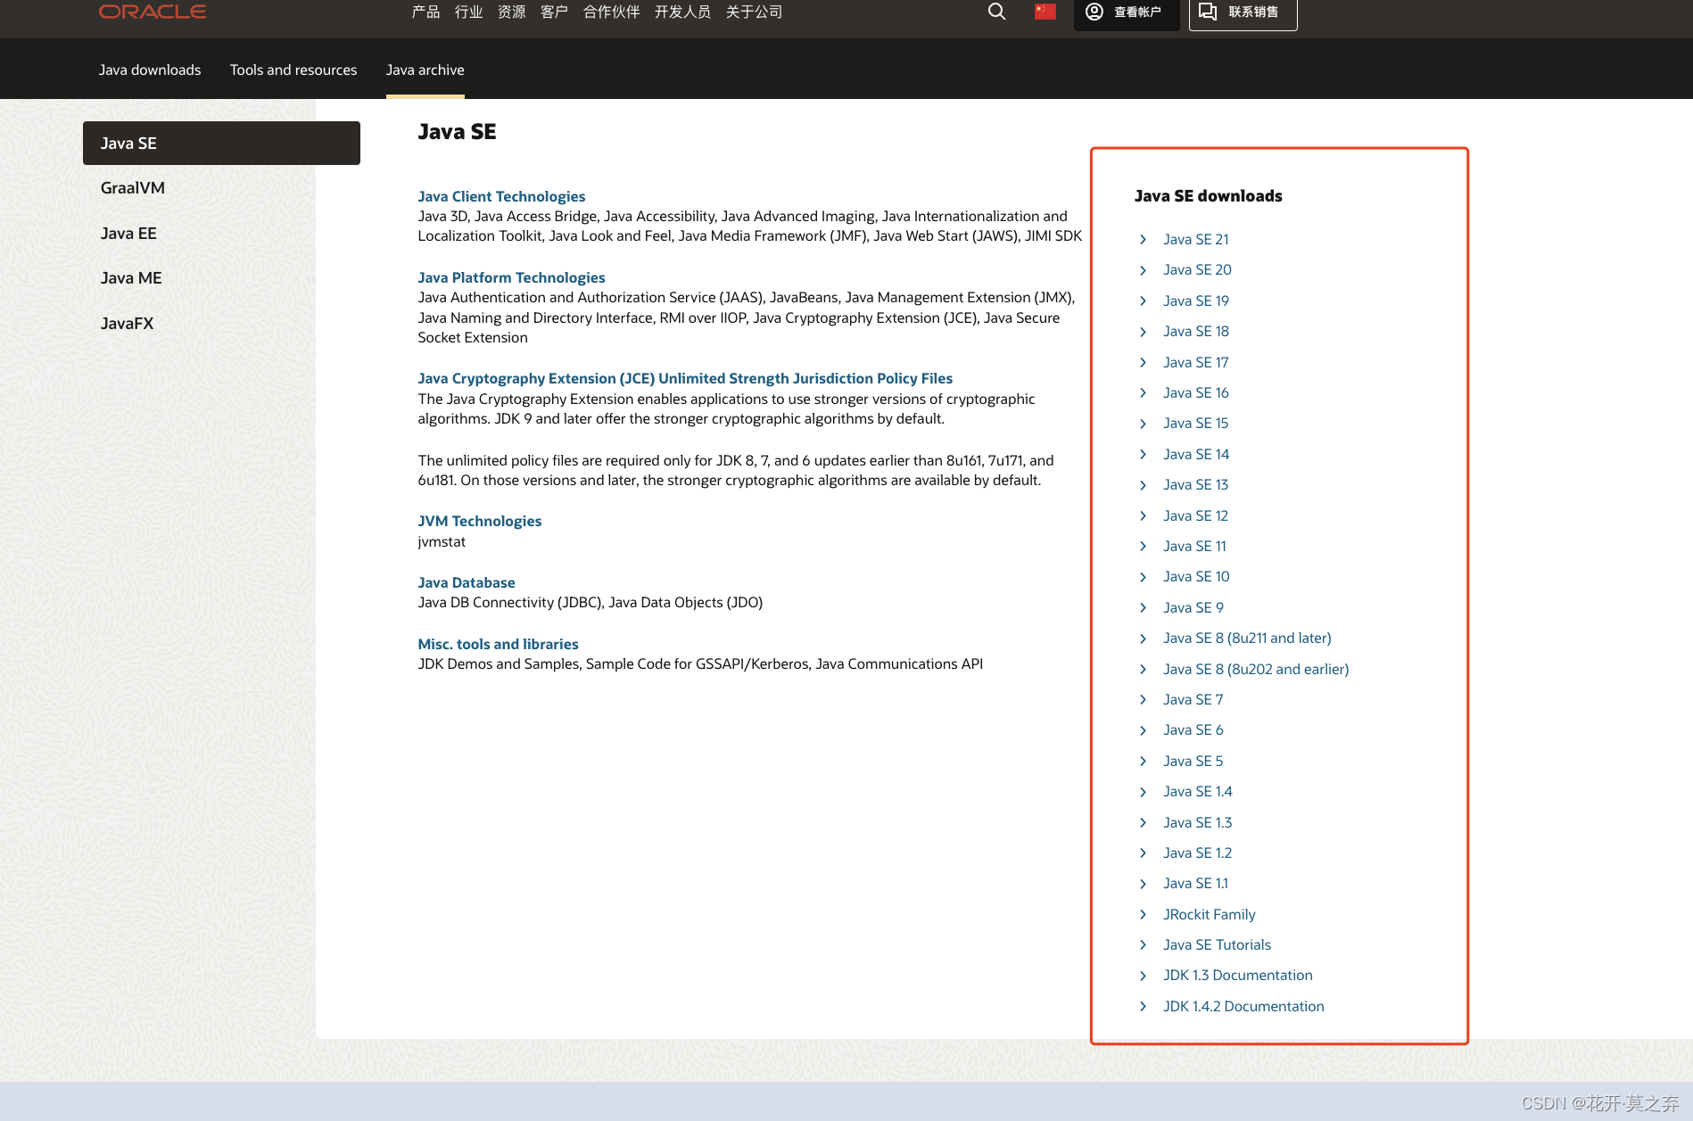Select Java ME in the sidebar
This screenshot has height=1121, width=1693.
click(131, 278)
